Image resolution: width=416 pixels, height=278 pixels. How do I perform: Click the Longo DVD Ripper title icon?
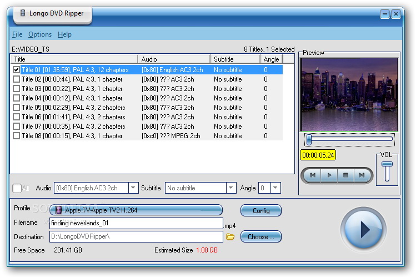(23, 13)
